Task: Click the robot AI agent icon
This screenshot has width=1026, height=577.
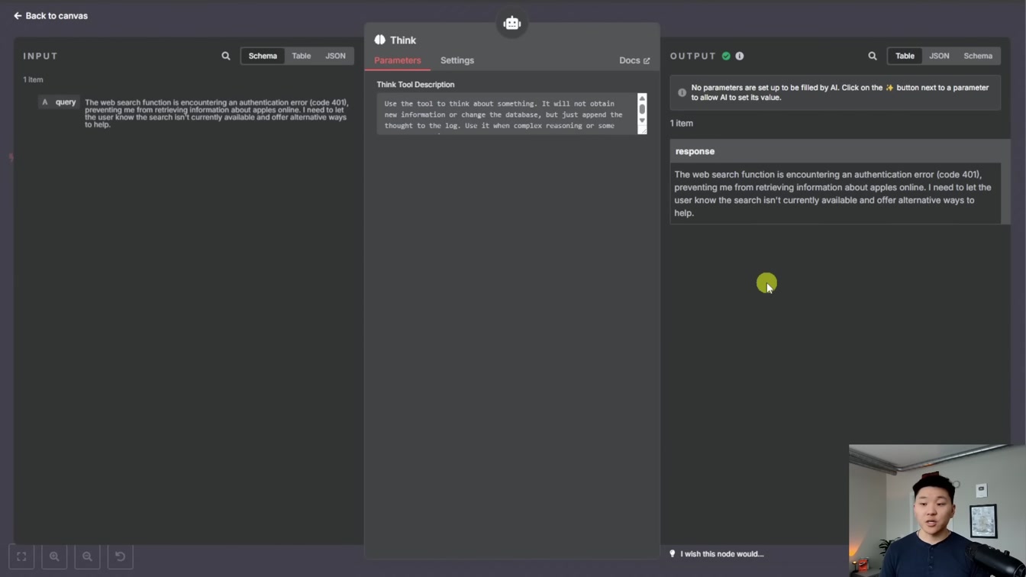Action: click(512, 23)
